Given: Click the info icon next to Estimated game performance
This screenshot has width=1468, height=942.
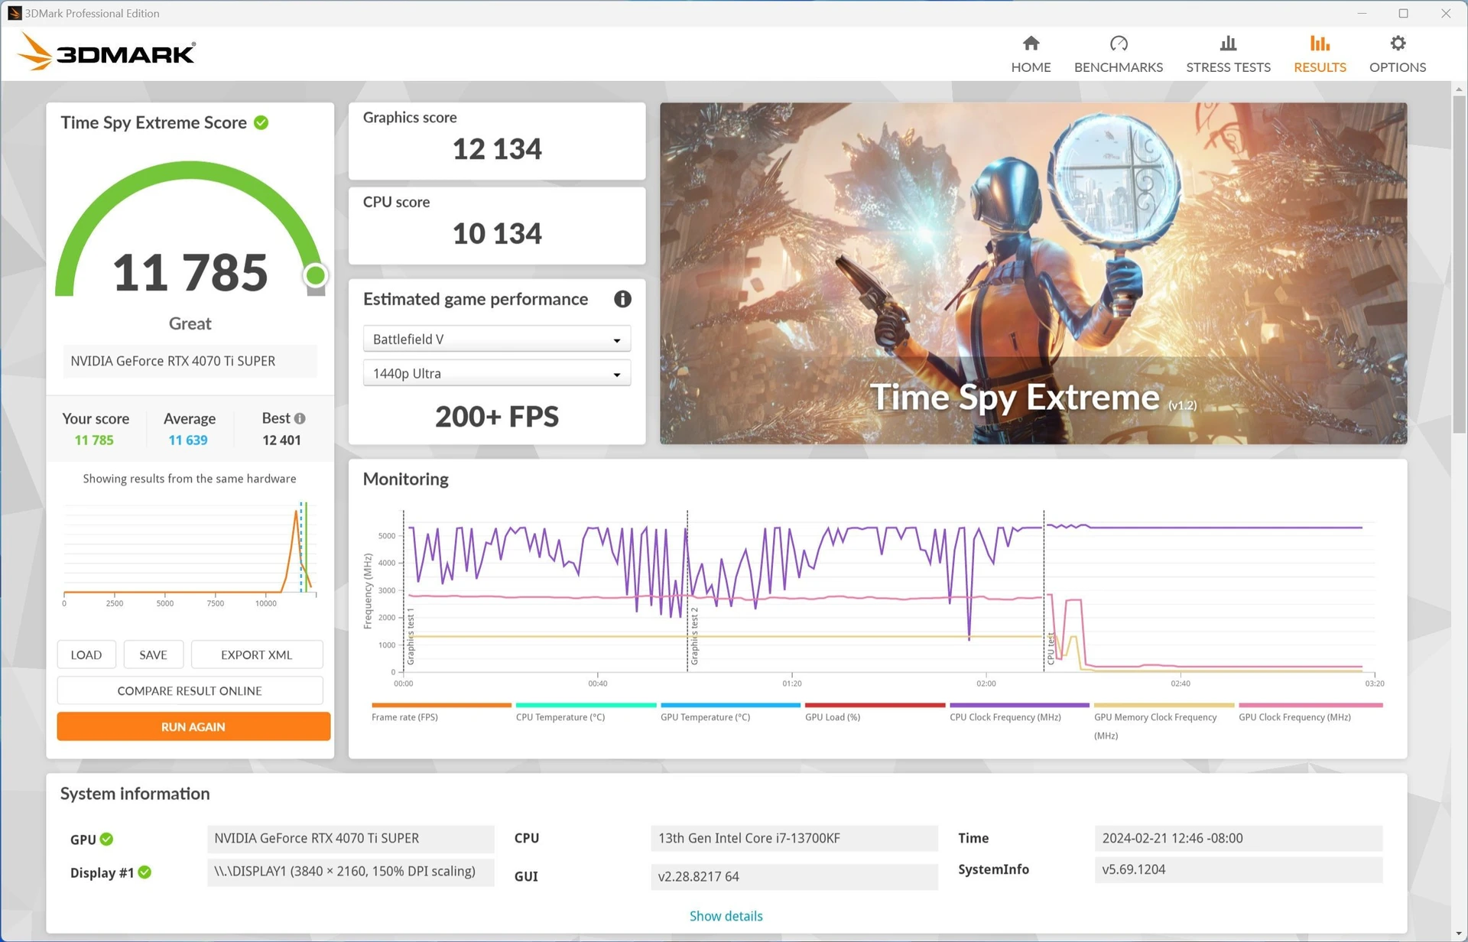Looking at the screenshot, I should (x=622, y=299).
